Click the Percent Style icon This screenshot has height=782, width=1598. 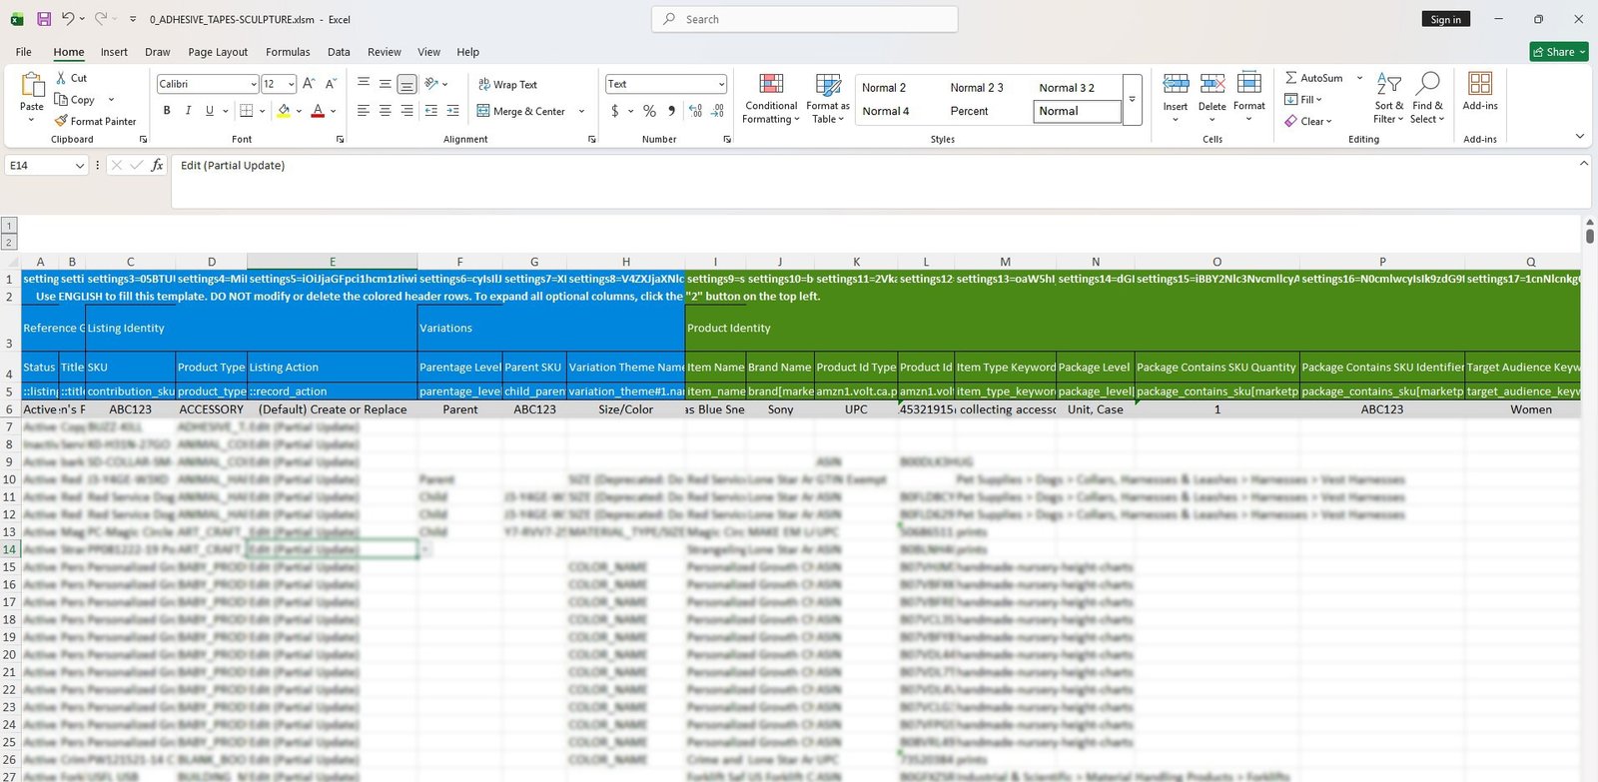click(649, 111)
